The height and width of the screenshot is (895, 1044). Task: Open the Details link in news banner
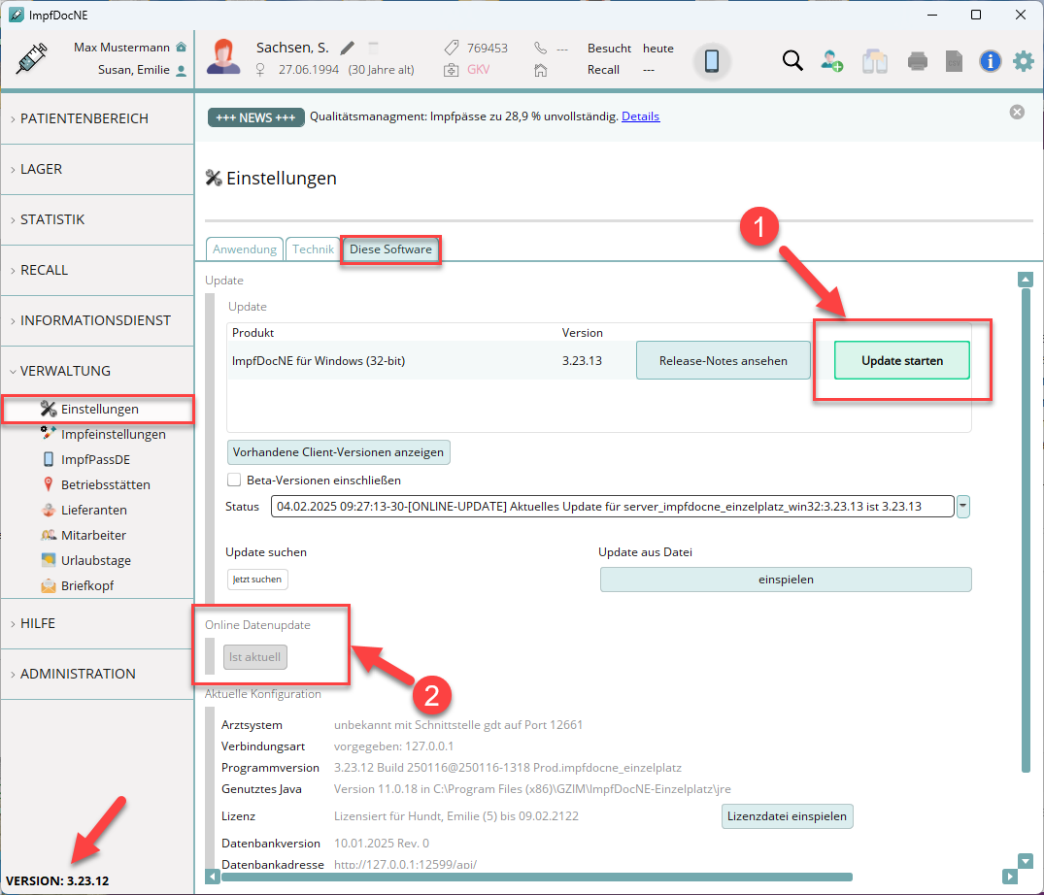click(x=641, y=116)
